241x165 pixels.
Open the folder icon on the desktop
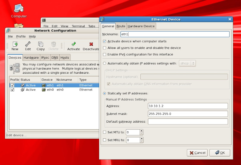(x=19, y=26)
